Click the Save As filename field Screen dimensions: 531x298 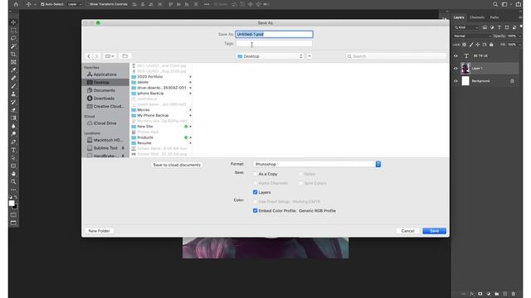(x=274, y=34)
